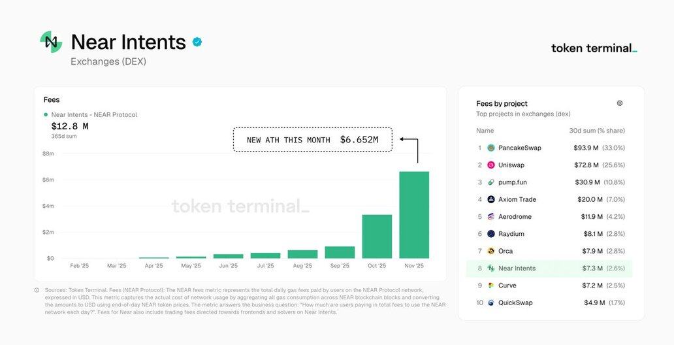The image size is (674, 345).
Task: Click the verified badge next to Near Intents
Action: [x=197, y=42]
